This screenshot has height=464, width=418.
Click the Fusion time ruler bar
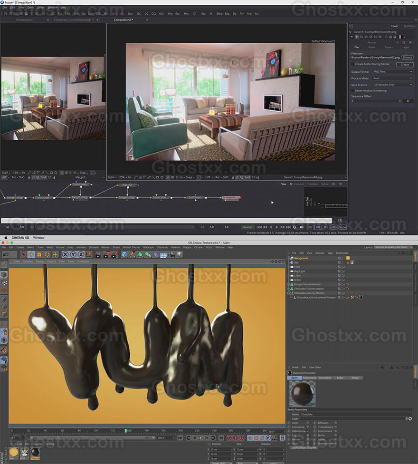[x=166, y=221]
